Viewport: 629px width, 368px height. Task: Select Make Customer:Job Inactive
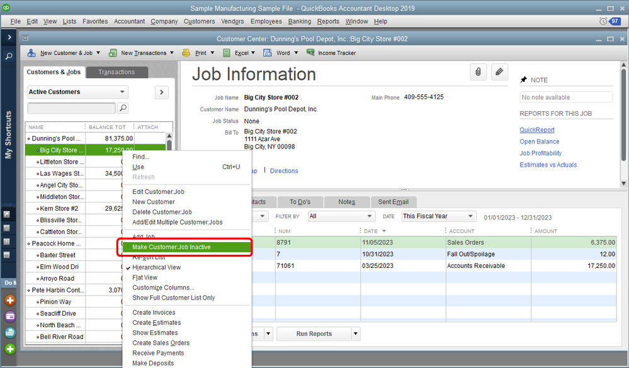pyautogui.click(x=186, y=247)
